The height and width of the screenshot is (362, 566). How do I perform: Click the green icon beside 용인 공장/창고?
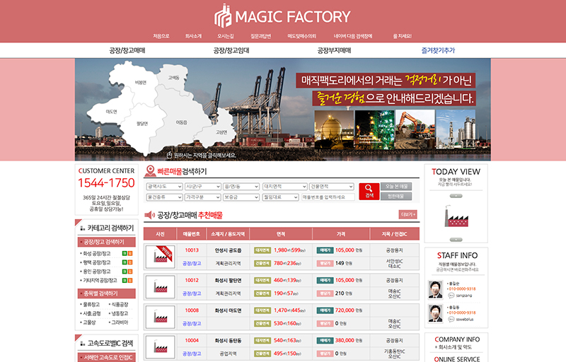coord(125,271)
